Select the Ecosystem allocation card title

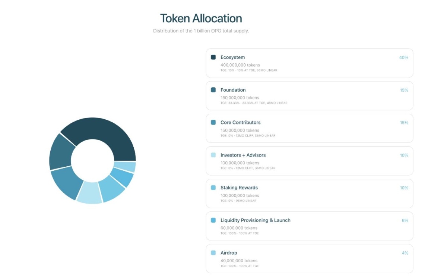point(232,57)
